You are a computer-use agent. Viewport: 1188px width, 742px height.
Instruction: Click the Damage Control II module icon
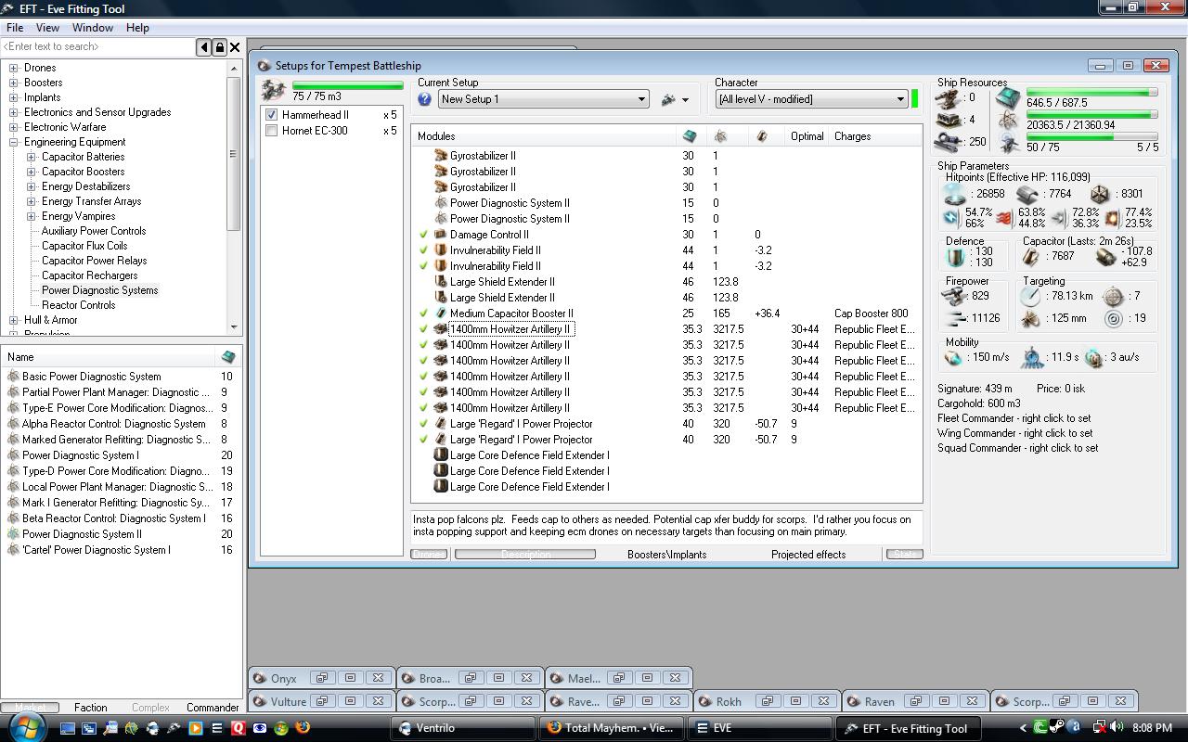tap(441, 235)
